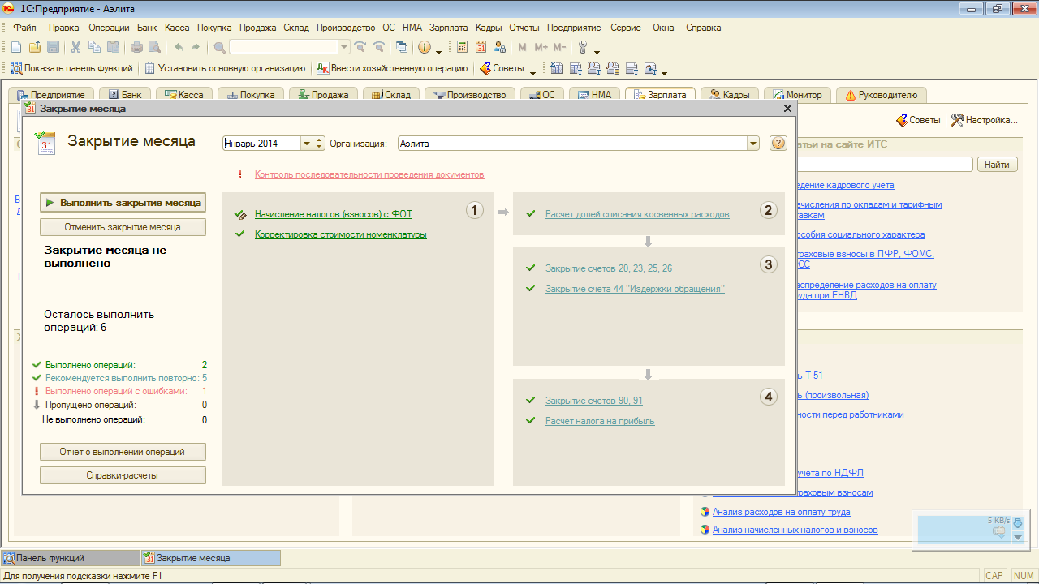Click the Найти button
The height and width of the screenshot is (584, 1039).
pos(997,165)
